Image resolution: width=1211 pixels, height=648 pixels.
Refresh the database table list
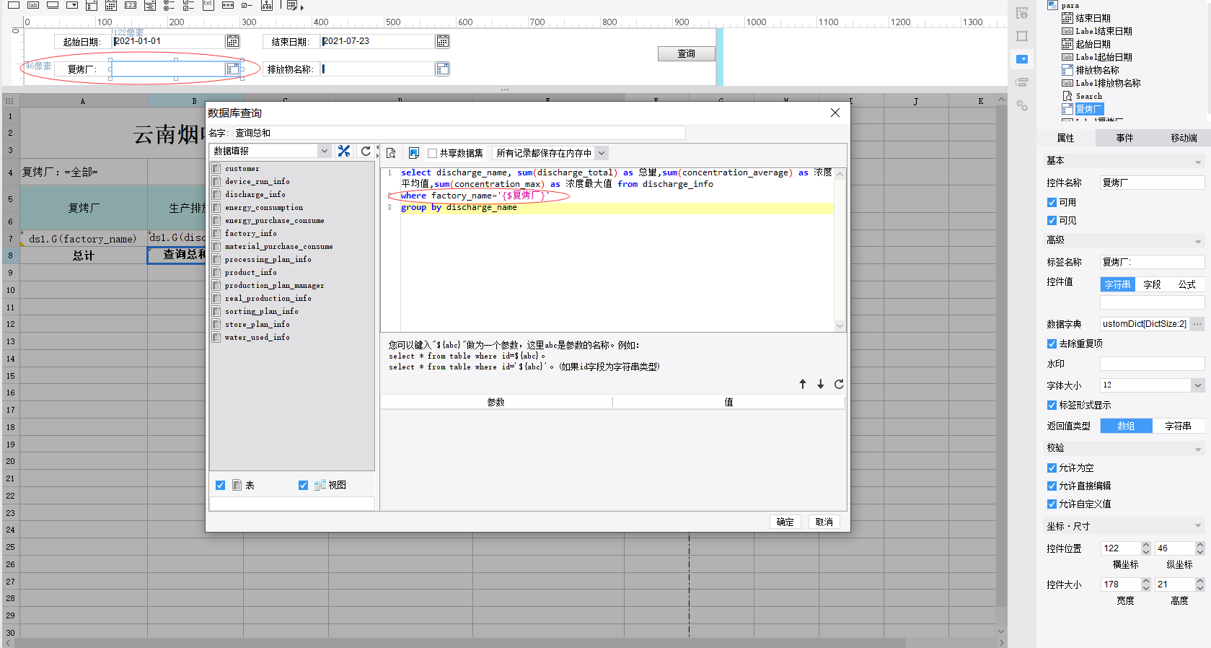click(x=366, y=151)
